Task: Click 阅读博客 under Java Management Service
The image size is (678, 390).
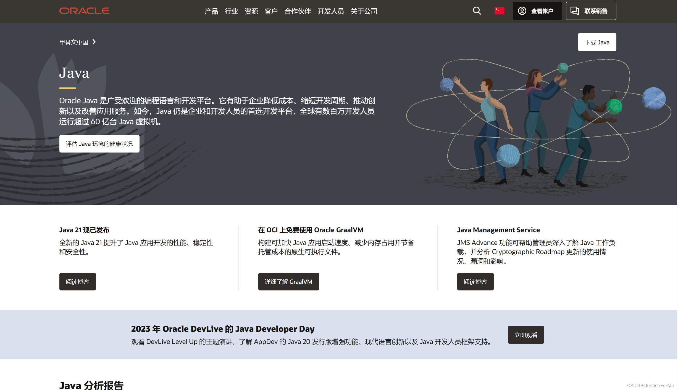Action: (476, 282)
